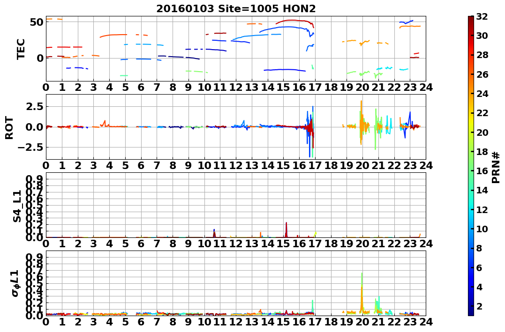The width and height of the screenshot is (505, 332).
Task: Click the ROT y-axis tick label 2.5
Action: [34, 106]
